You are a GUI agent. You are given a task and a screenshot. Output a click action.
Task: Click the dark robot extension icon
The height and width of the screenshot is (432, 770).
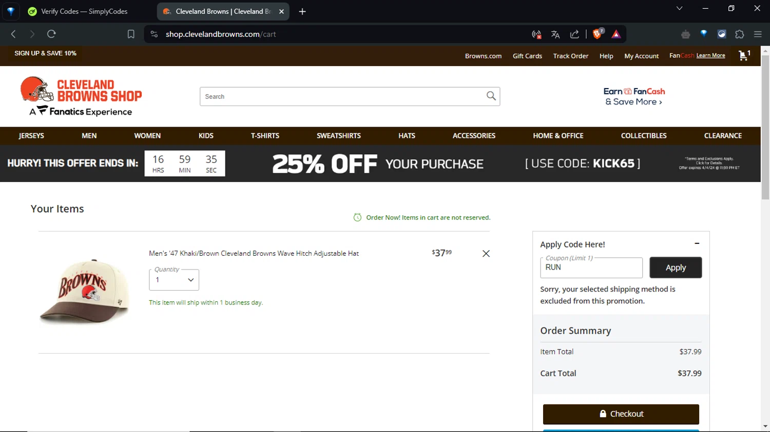(685, 34)
